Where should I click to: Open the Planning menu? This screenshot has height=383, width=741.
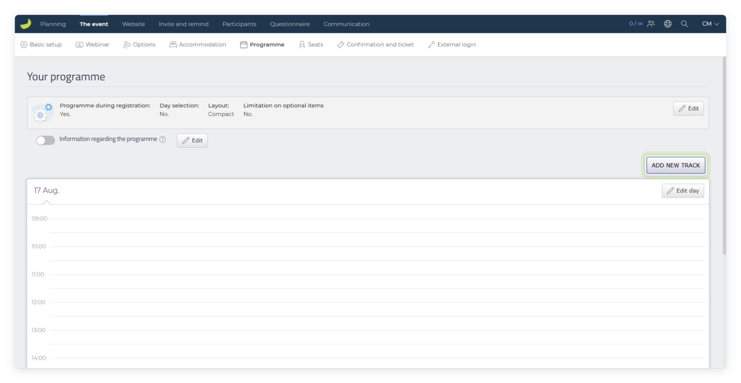[x=53, y=24]
